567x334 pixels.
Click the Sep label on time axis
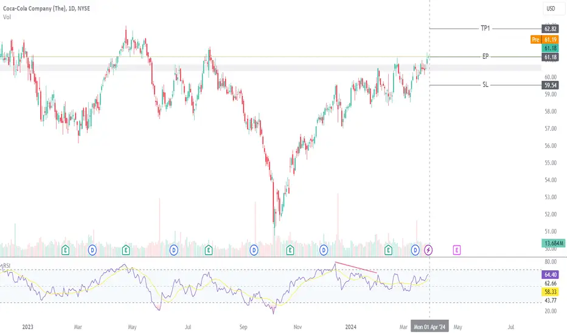[x=243, y=327]
